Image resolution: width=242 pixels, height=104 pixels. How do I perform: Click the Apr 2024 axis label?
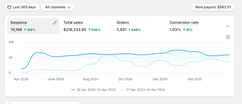click(21, 79)
